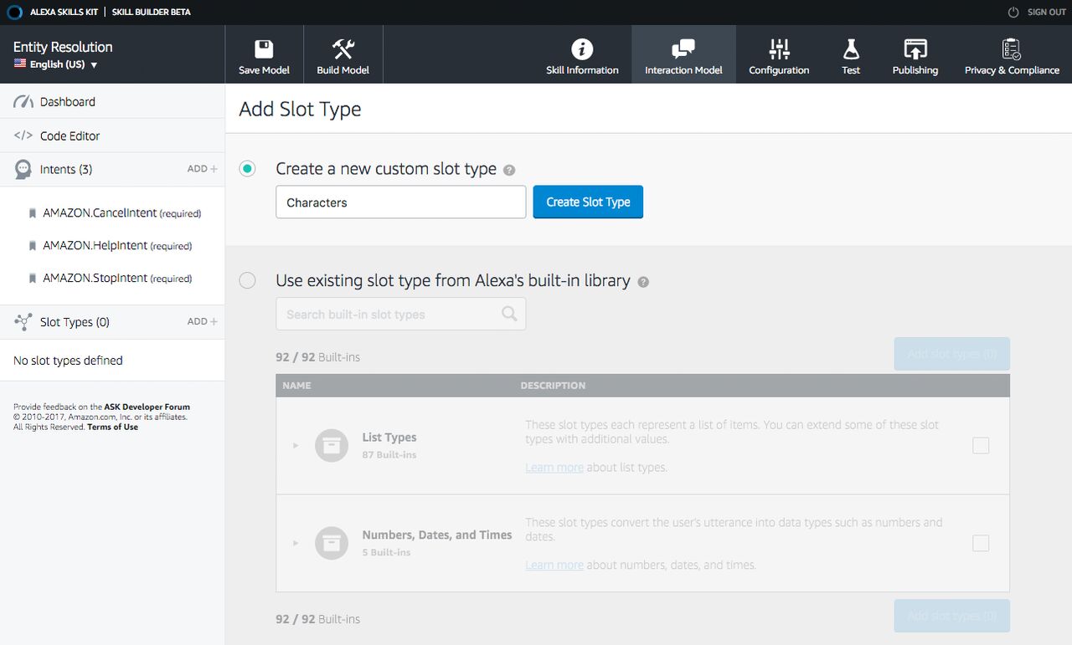Click the bookmark icon beside AMAZON.CancelIntent
Viewport: 1072px width, 645px height.
pos(32,213)
